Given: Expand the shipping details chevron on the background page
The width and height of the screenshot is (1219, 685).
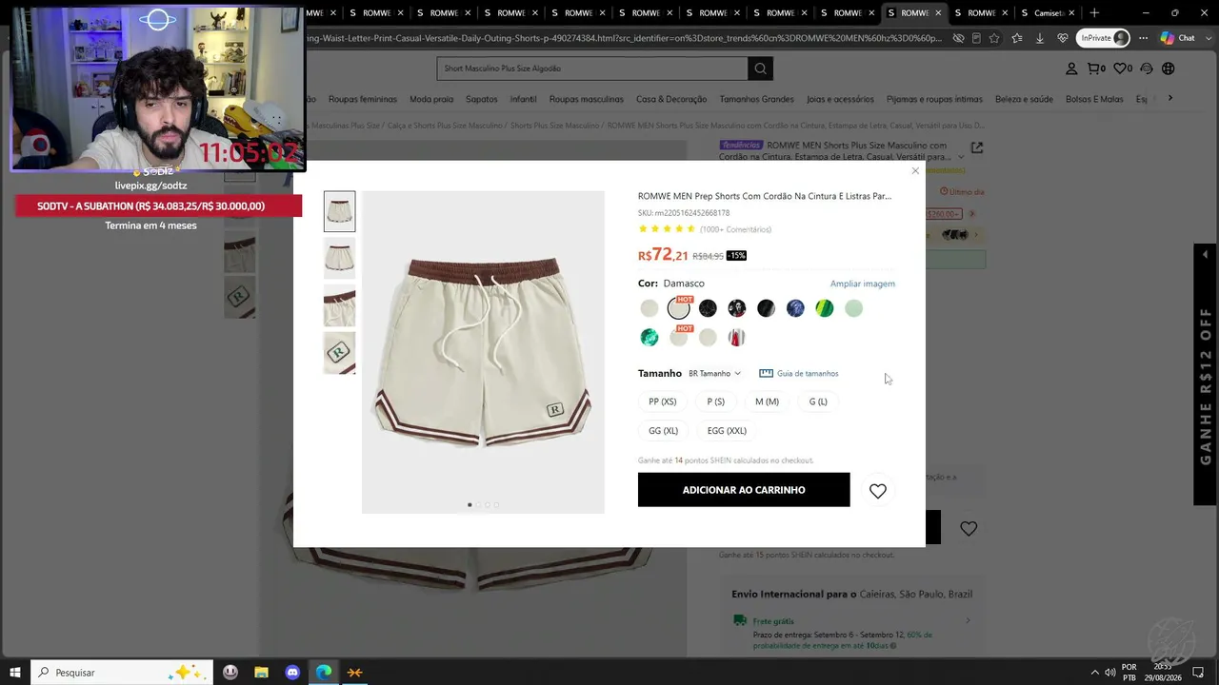Looking at the screenshot, I should (969, 620).
